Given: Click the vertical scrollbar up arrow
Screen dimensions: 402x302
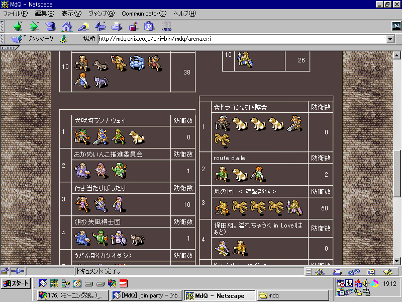Looking at the screenshot, I should pos(397,55).
